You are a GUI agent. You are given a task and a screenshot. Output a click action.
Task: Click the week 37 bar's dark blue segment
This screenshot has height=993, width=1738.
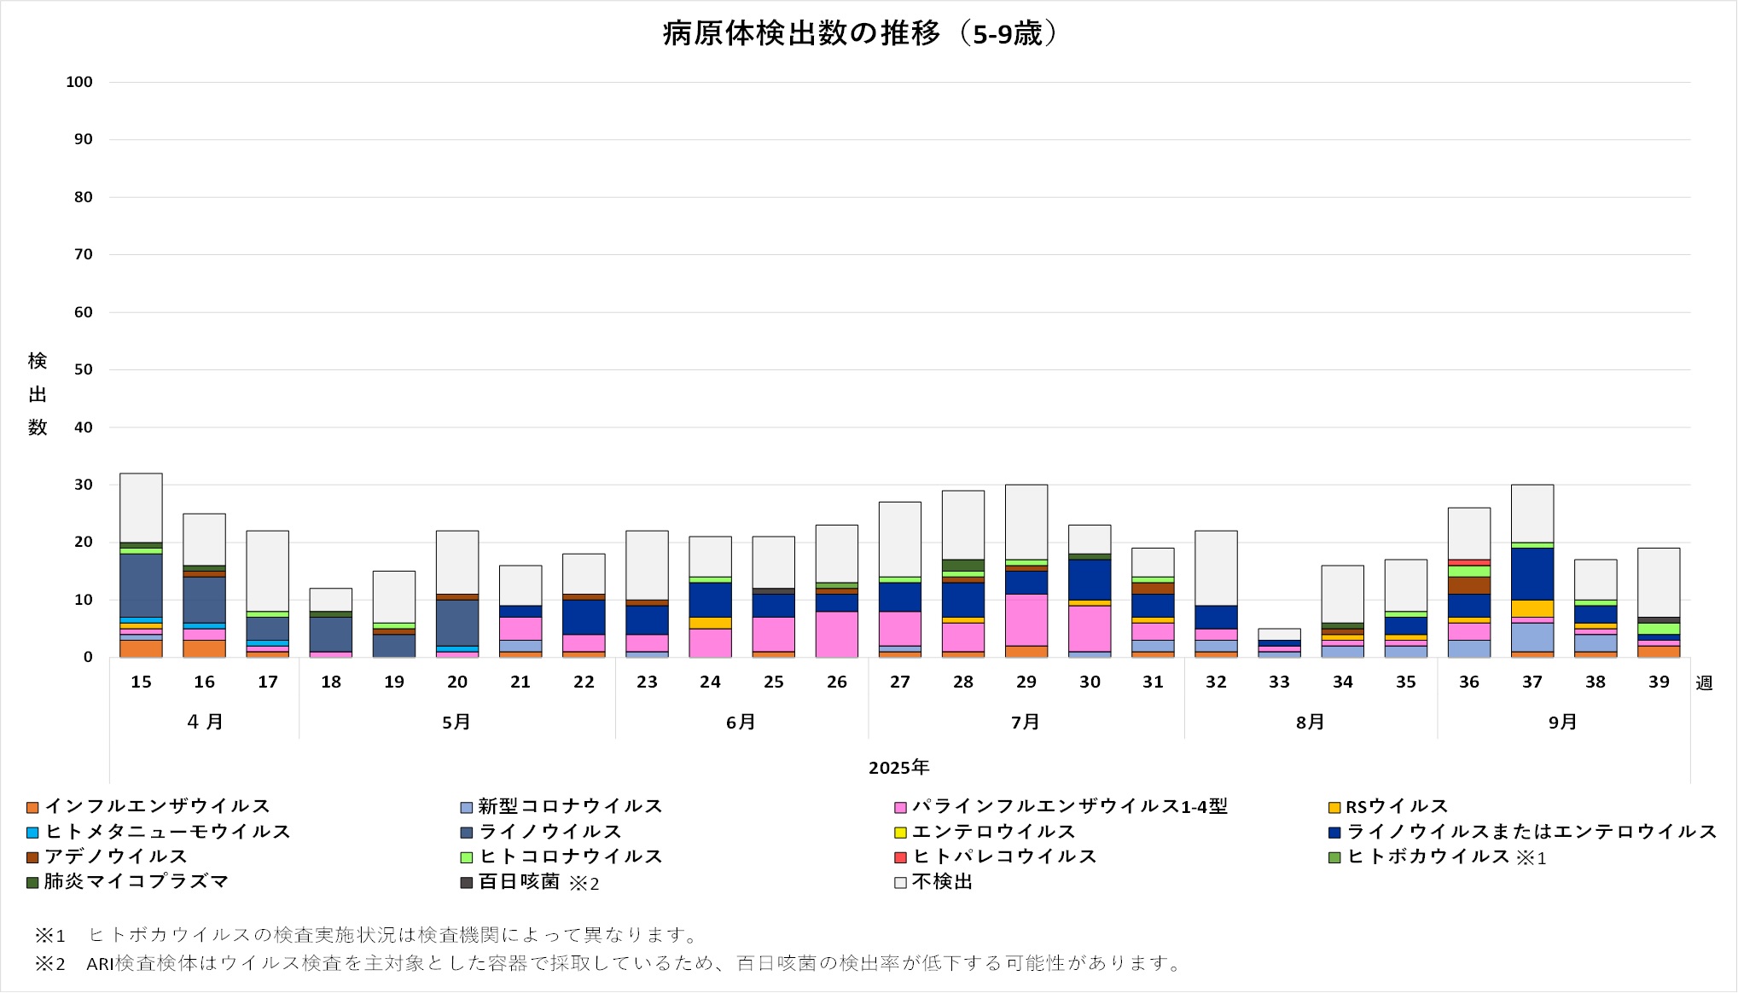(x=1532, y=573)
